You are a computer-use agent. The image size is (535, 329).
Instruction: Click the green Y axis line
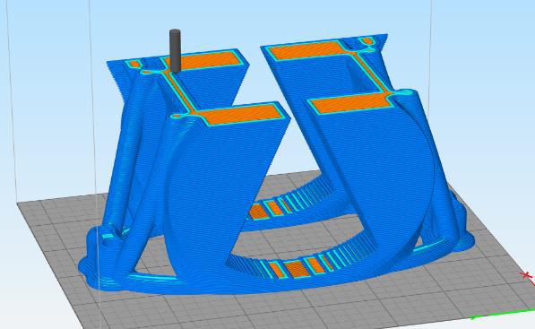point(504,314)
